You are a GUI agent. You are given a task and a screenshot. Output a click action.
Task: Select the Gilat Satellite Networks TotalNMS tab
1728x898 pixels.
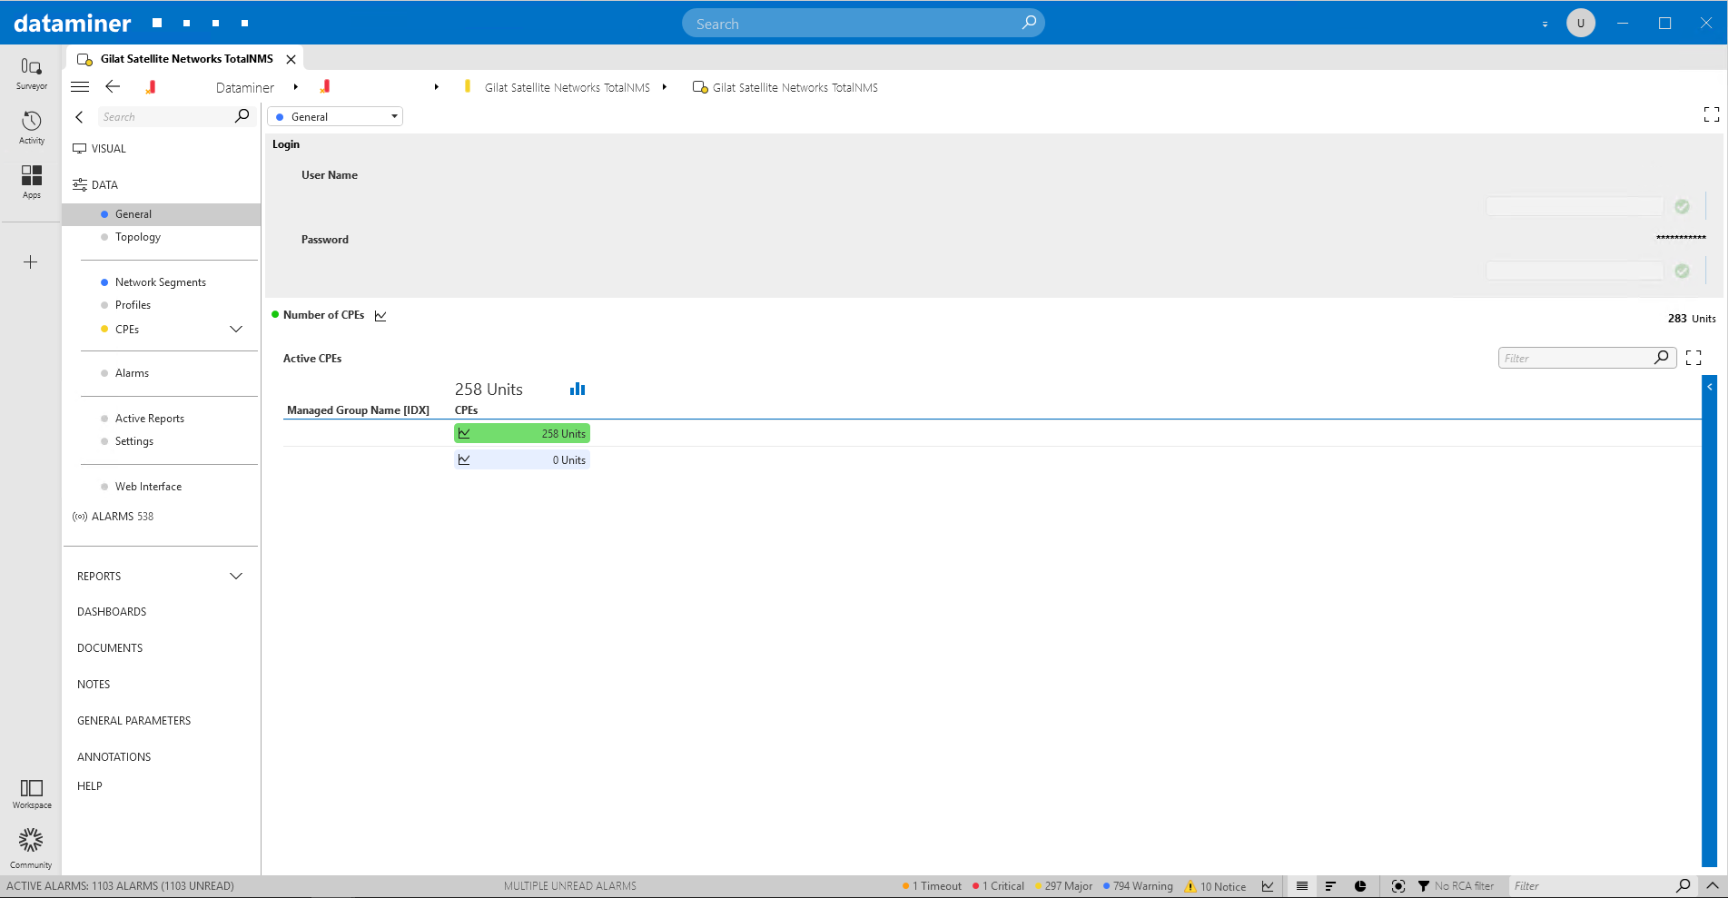point(186,59)
